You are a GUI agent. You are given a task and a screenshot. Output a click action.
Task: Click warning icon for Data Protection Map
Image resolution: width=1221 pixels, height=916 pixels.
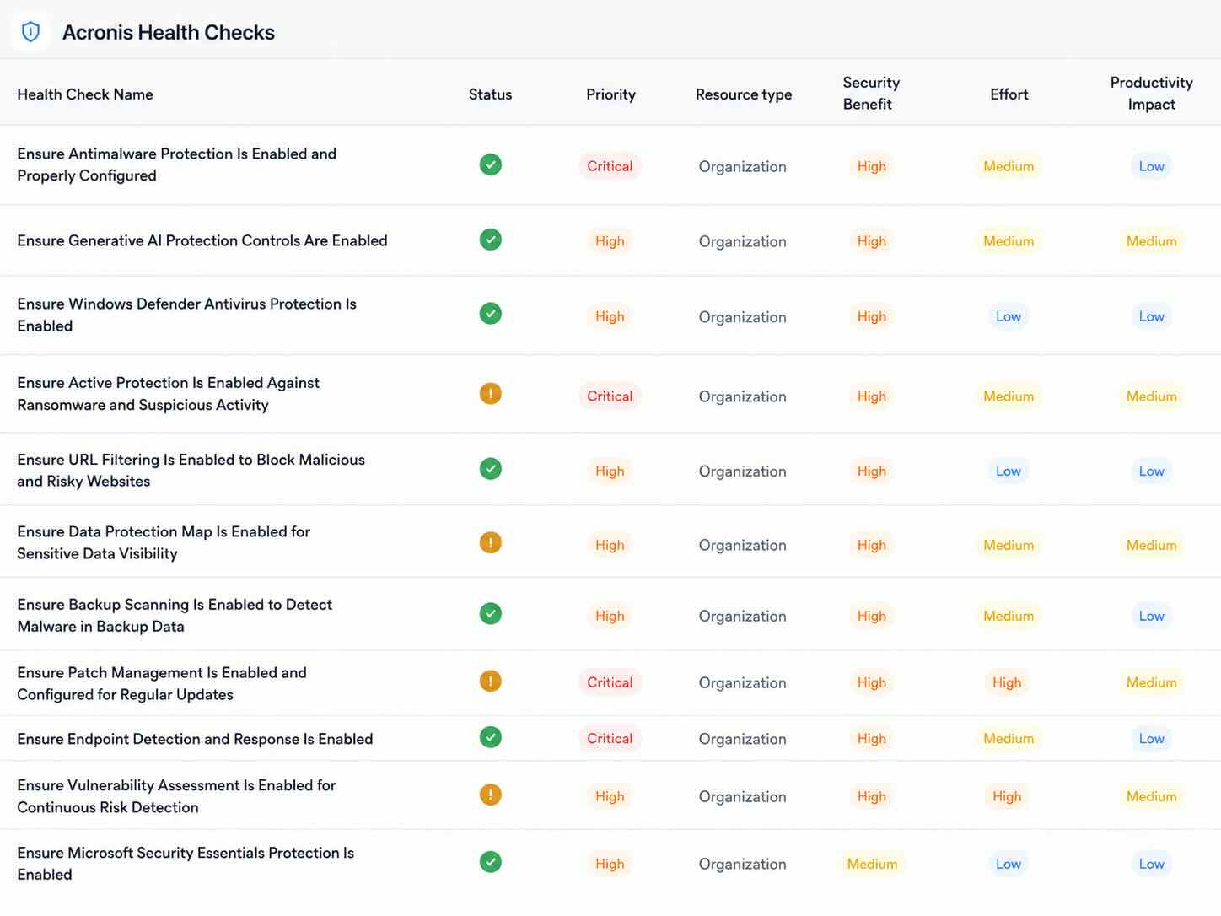491,542
